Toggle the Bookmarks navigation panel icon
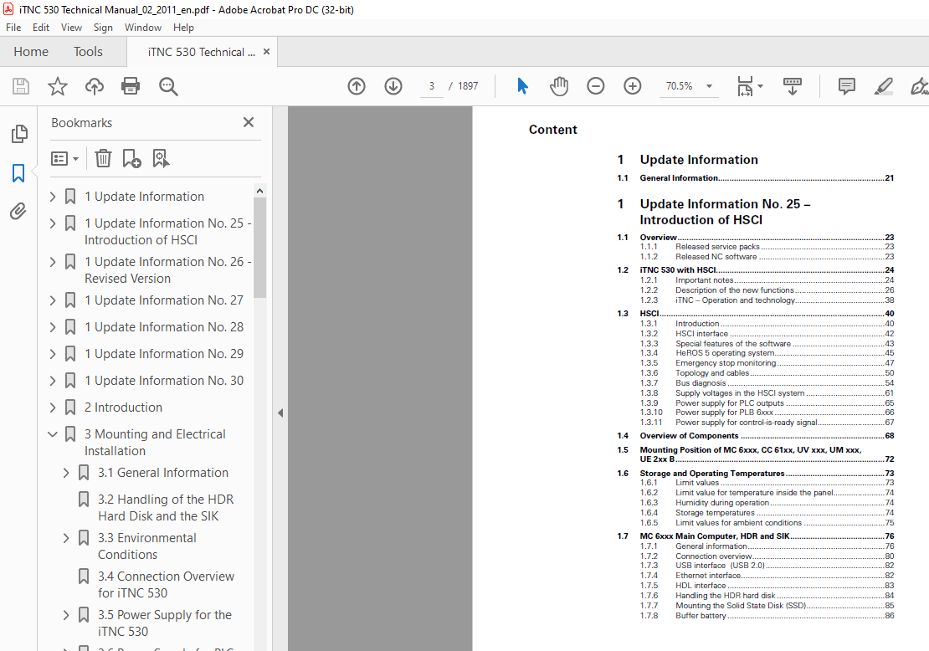 [18, 173]
